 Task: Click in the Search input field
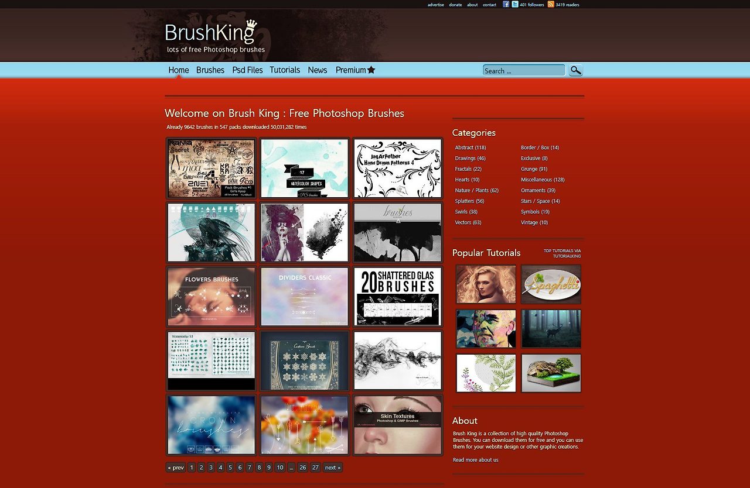coord(524,70)
